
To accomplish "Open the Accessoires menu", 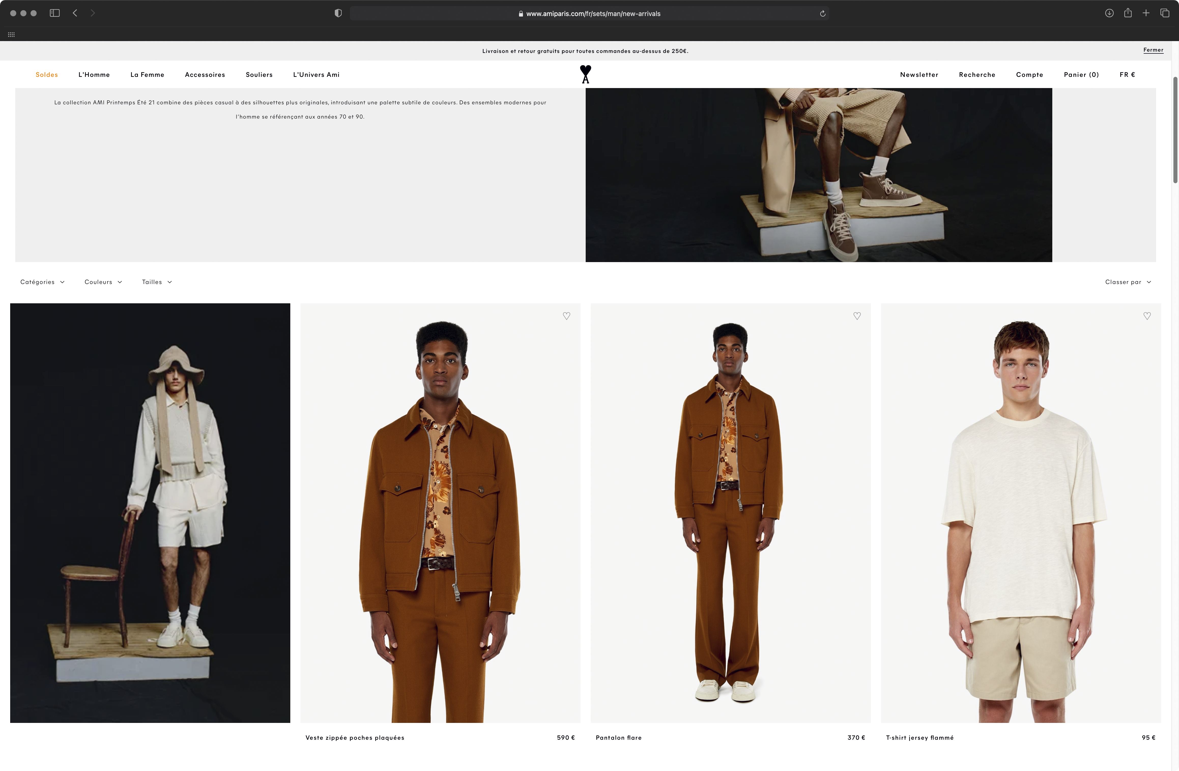I will pyautogui.click(x=205, y=75).
